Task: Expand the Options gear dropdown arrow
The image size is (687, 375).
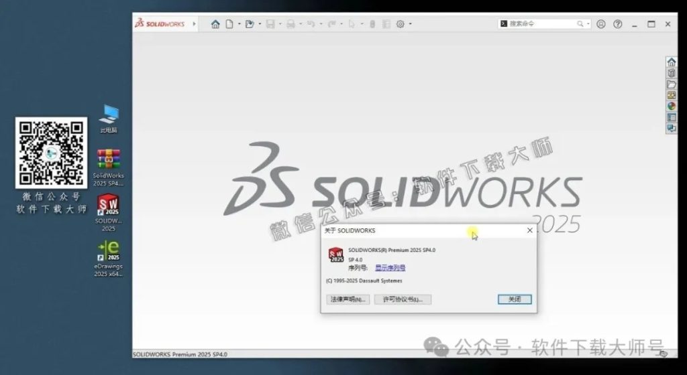Action: click(411, 24)
